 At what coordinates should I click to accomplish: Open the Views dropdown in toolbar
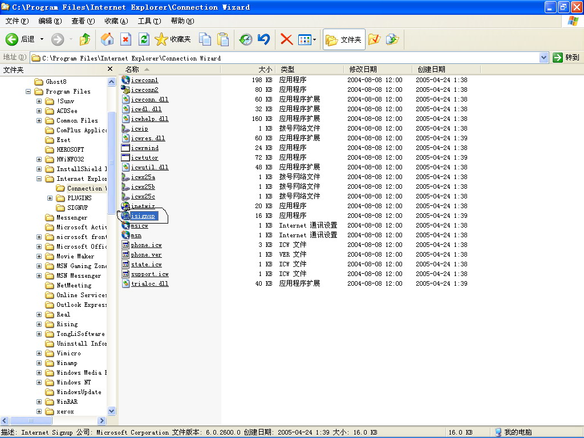pos(307,39)
